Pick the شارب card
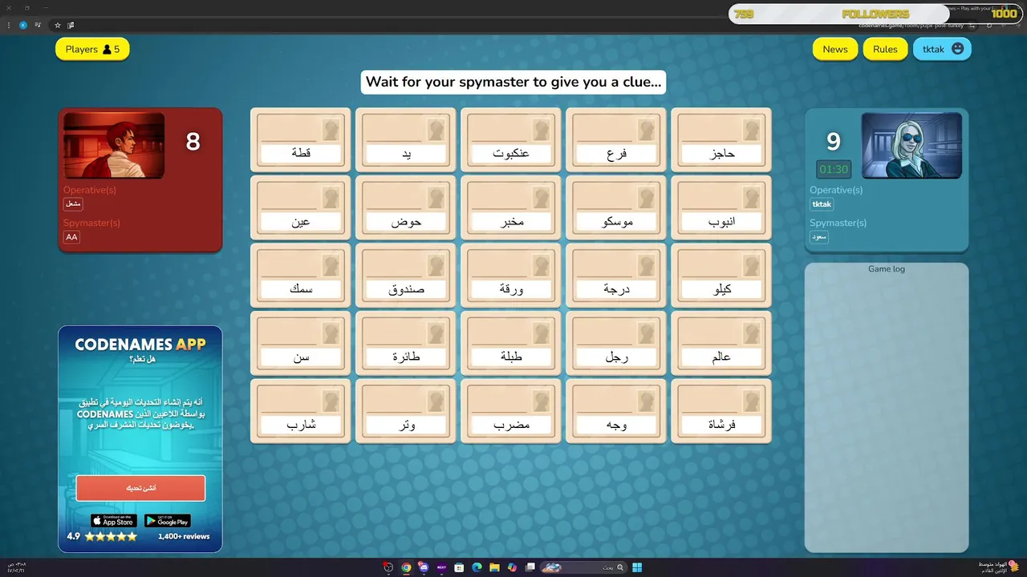Viewport: 1027px width, 577px height. tap(300, 411)
